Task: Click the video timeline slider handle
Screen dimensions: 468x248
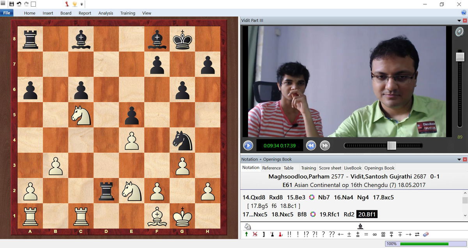Action: click(392, 146)
